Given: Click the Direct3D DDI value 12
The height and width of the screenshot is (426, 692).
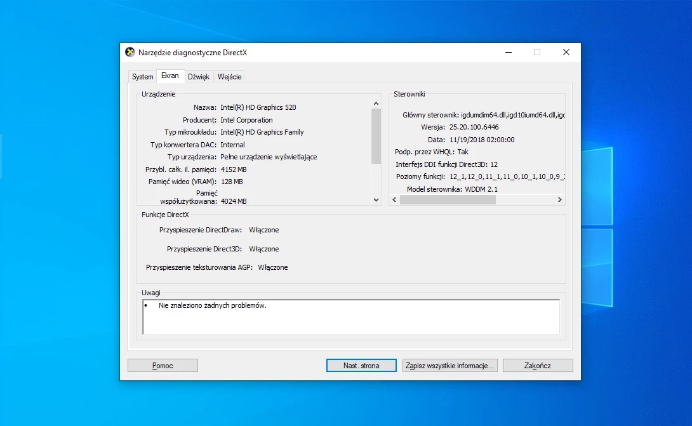Looking at the screenshot, I should click(x=494, y=164).
